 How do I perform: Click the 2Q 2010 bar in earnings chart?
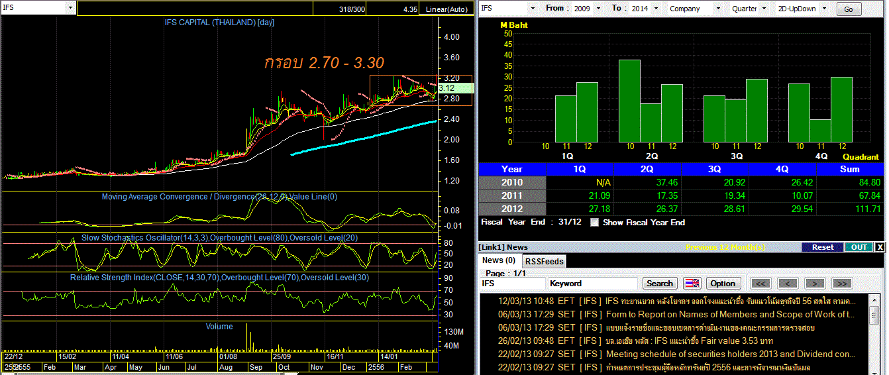pyautogui.click(x=629, y=101)
